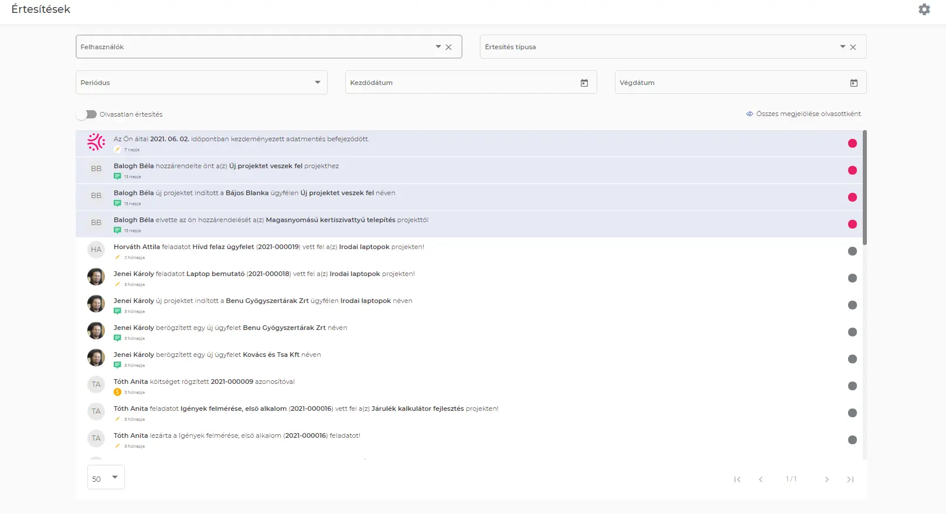
Task: Toggle the Olvasatlan értesítés switch
Action: click(87, 114)
